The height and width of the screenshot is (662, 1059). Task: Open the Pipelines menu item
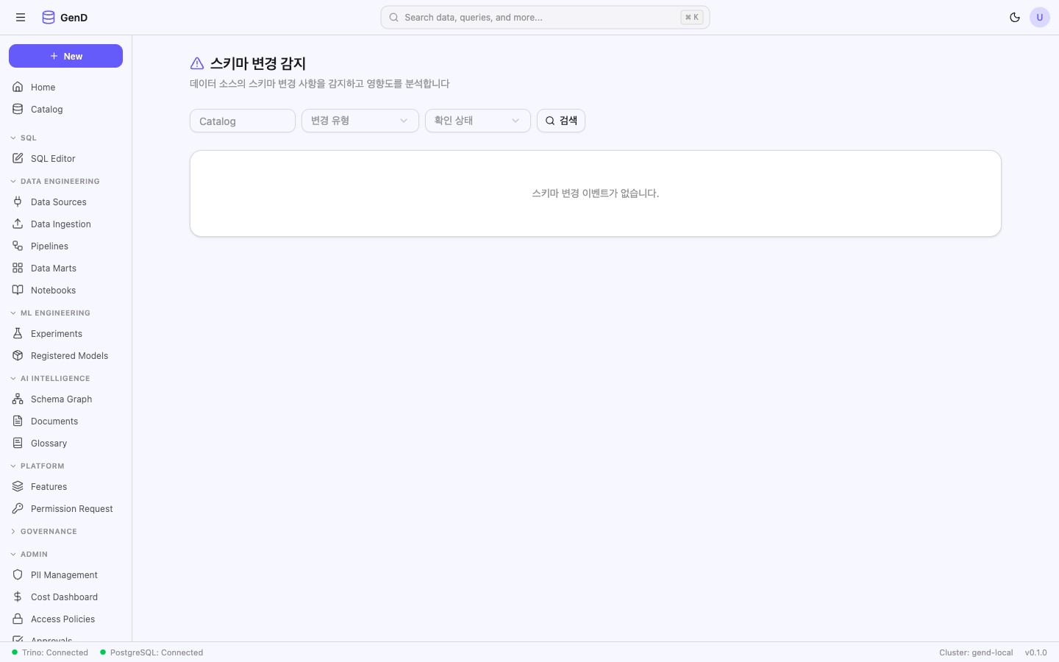tap(49, 246)
